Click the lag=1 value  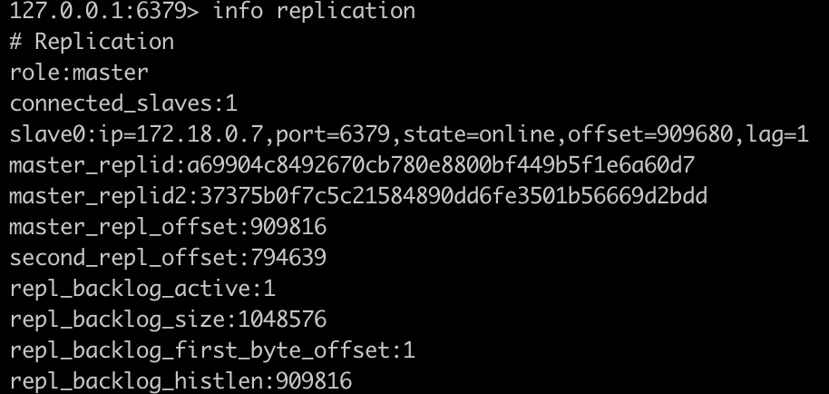point(777,135)
